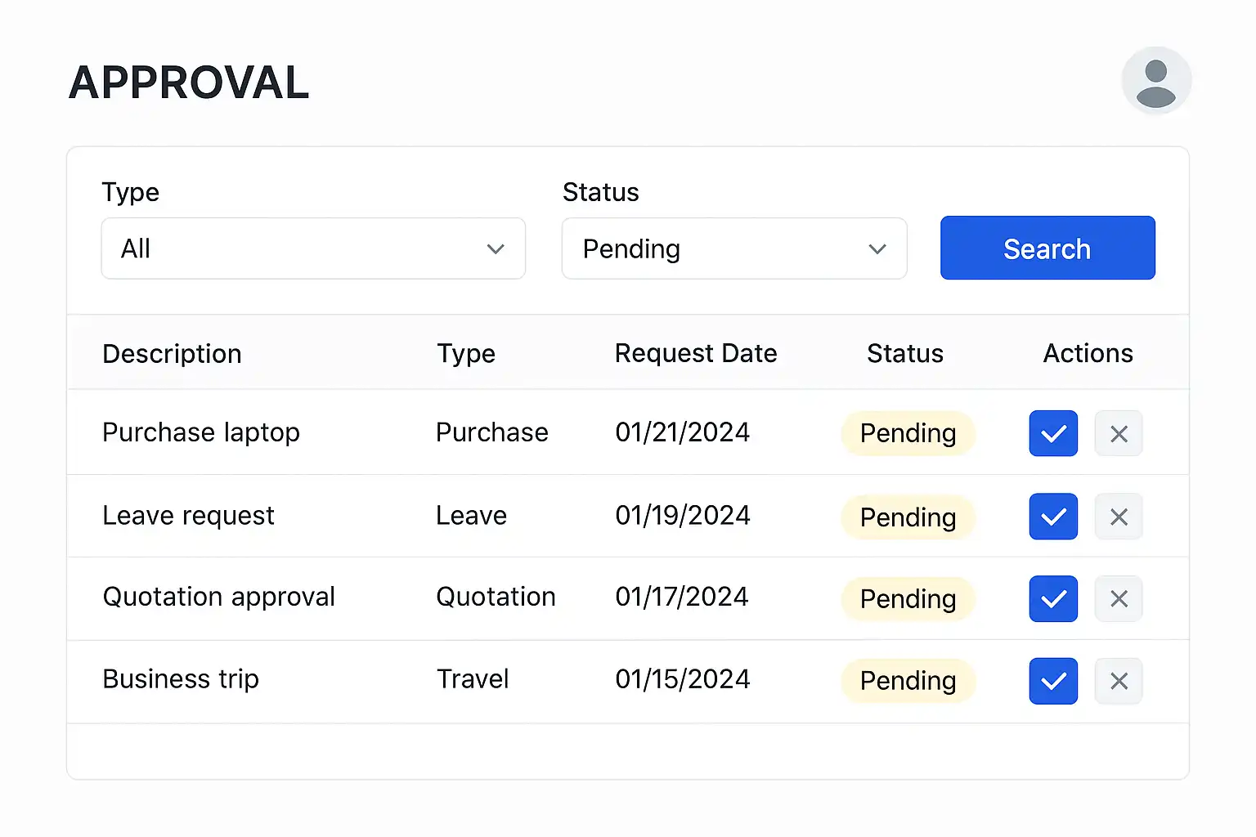Approve the Business trip request

coord(1053,681)
